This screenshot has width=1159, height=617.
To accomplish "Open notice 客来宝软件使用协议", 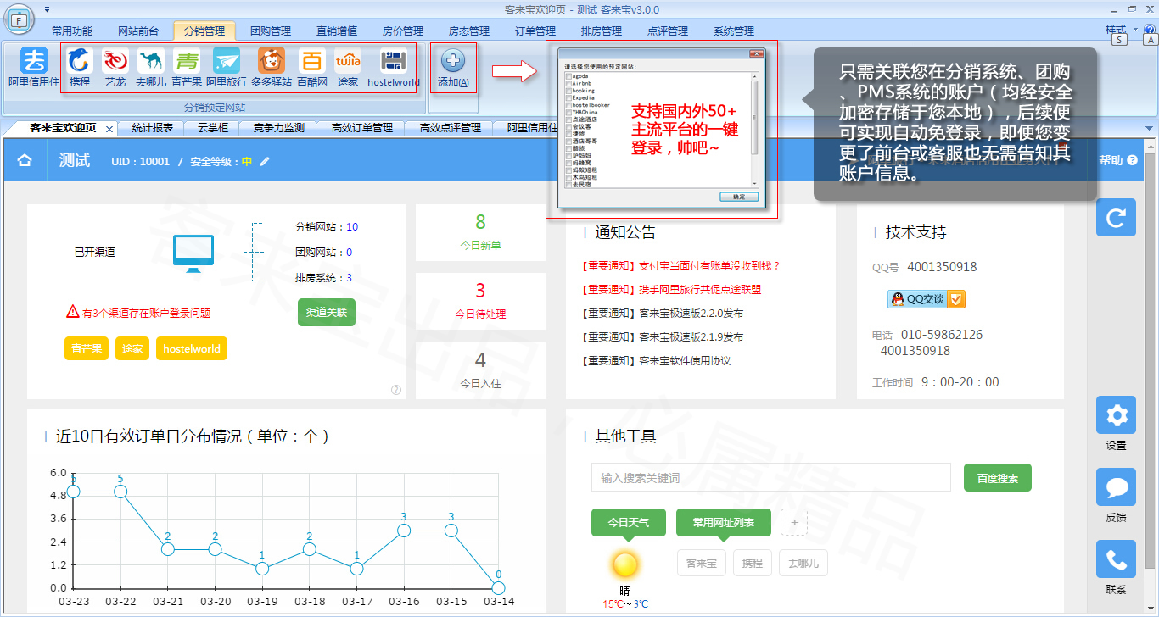I will point(657,360).
